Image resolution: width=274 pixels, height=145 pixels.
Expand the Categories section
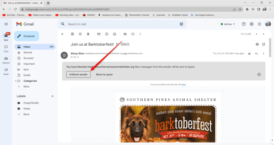pos(16,81)
